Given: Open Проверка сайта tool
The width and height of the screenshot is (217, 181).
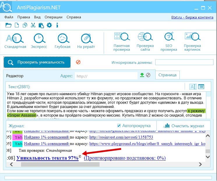Looking at the screenshot, I should (x=145, y=42).
